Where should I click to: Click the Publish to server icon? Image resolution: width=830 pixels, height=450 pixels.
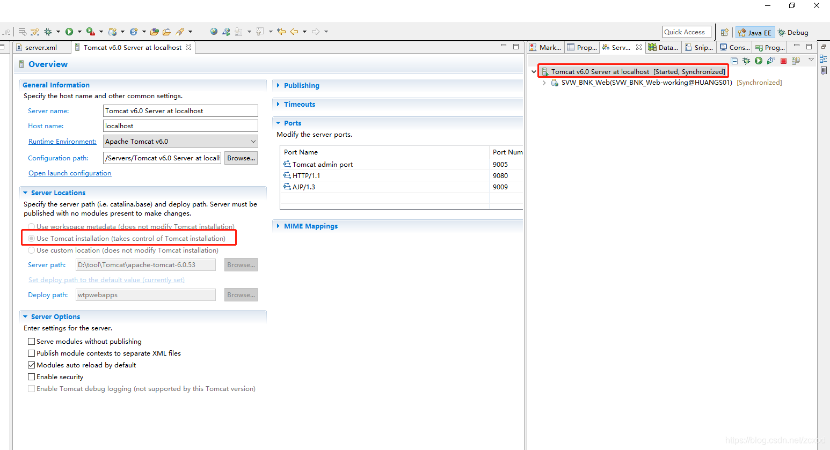(x=796, y=61)
